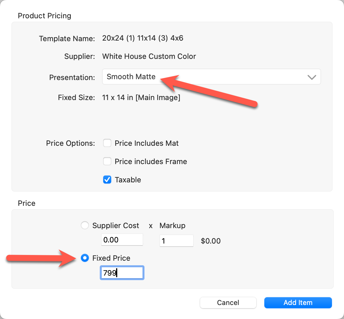
Task: Select the Fixed Price radio button
Action: (85, 258)
